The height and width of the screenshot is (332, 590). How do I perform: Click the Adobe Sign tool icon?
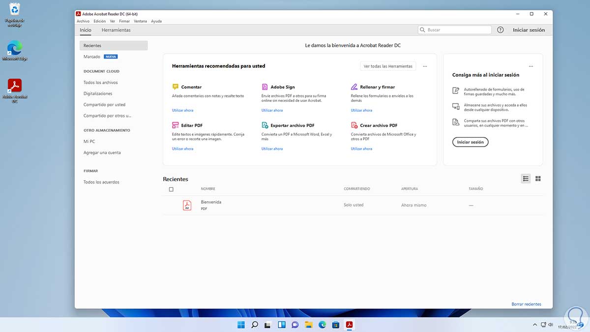click(265, 87)
